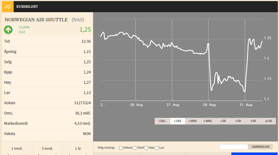The height and width of the screenshot is (155, 279).
Task: Click the 1 mnd. performance column
Action: (x=17, y=148)
